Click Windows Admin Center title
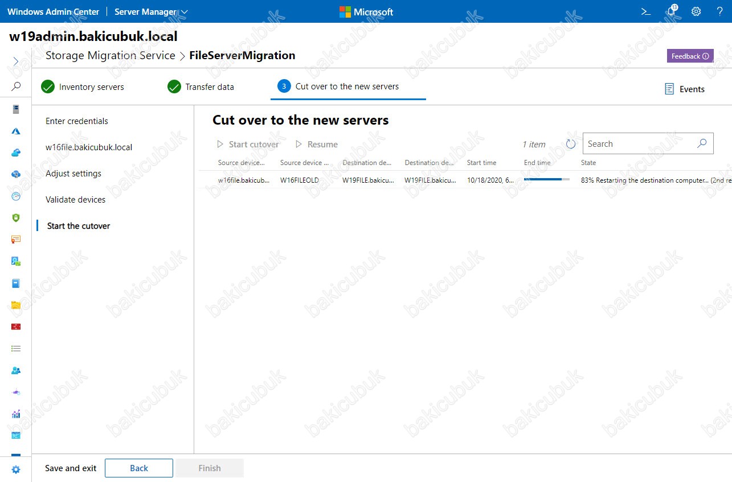The image size is (732, 482). tap(53, 11)
